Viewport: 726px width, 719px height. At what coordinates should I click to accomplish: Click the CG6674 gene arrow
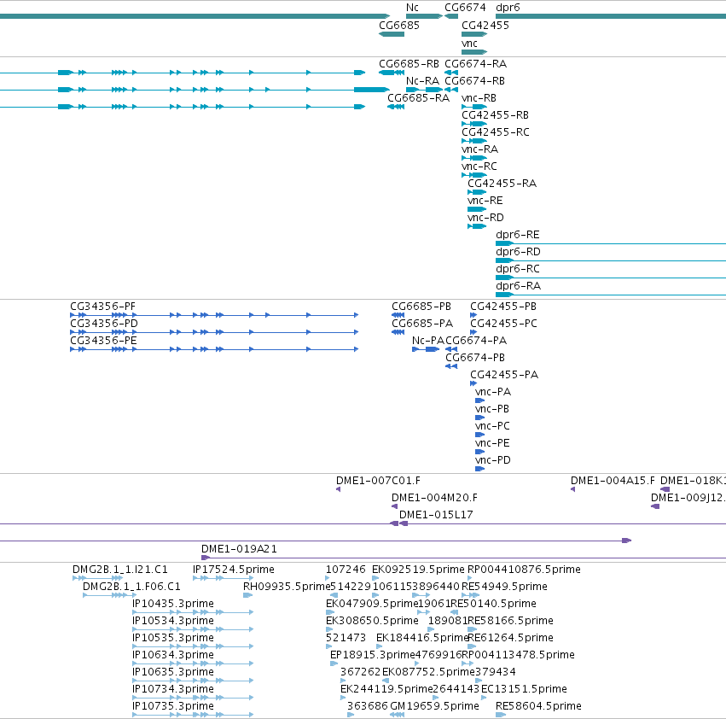click(451, 16)
